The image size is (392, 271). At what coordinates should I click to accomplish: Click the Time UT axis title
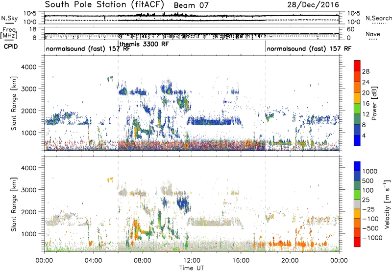(x=192, y=268)
